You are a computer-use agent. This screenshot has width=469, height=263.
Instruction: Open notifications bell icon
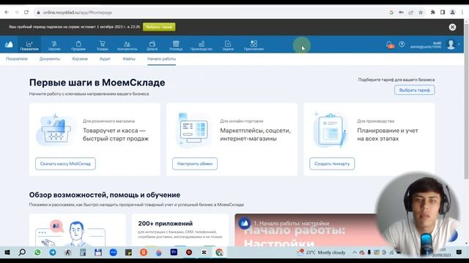tap(390, 45)
